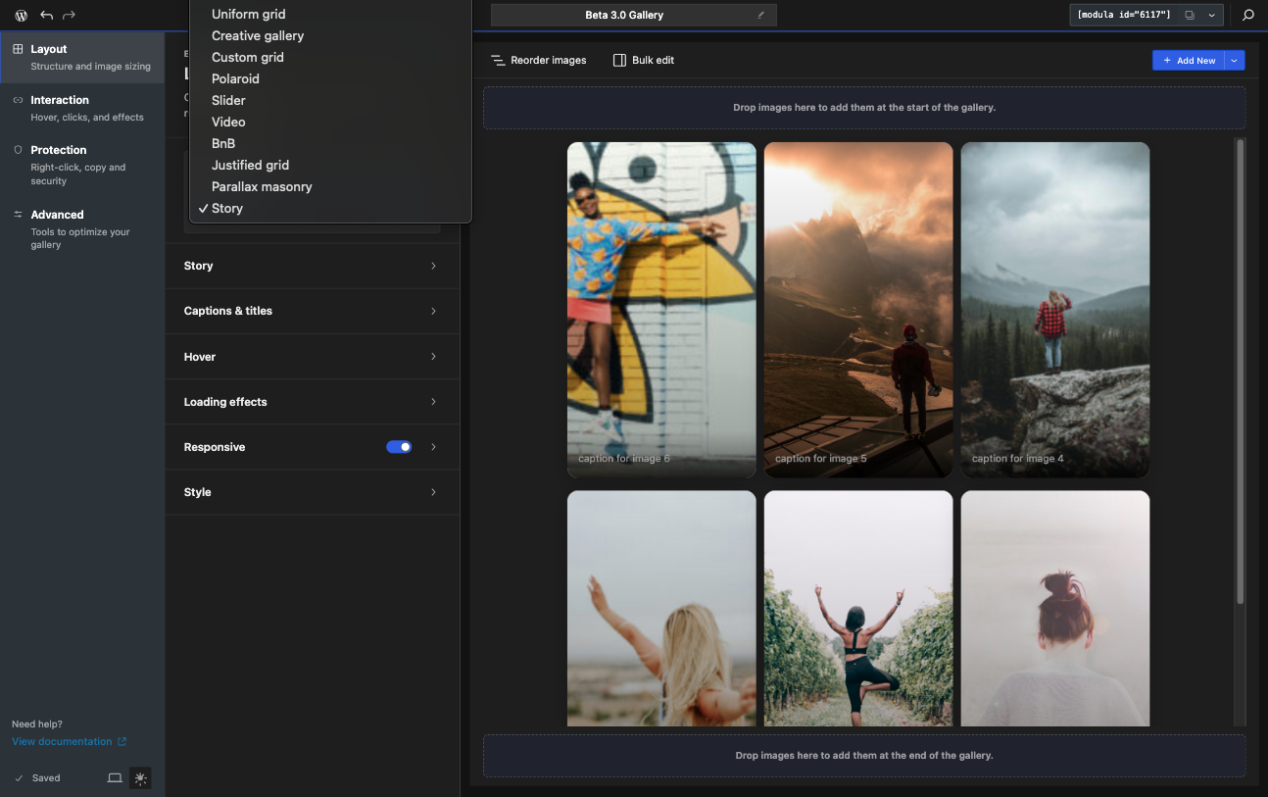1268x797 pixels.
Task: Open the Add New dropdown arrow
Action: tap(1235, 61)
